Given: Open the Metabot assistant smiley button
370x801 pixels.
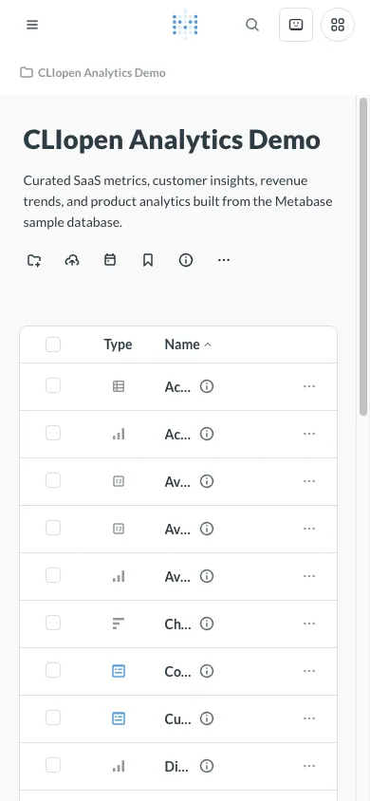Looking at the screenshot, I should pos(296,25).
